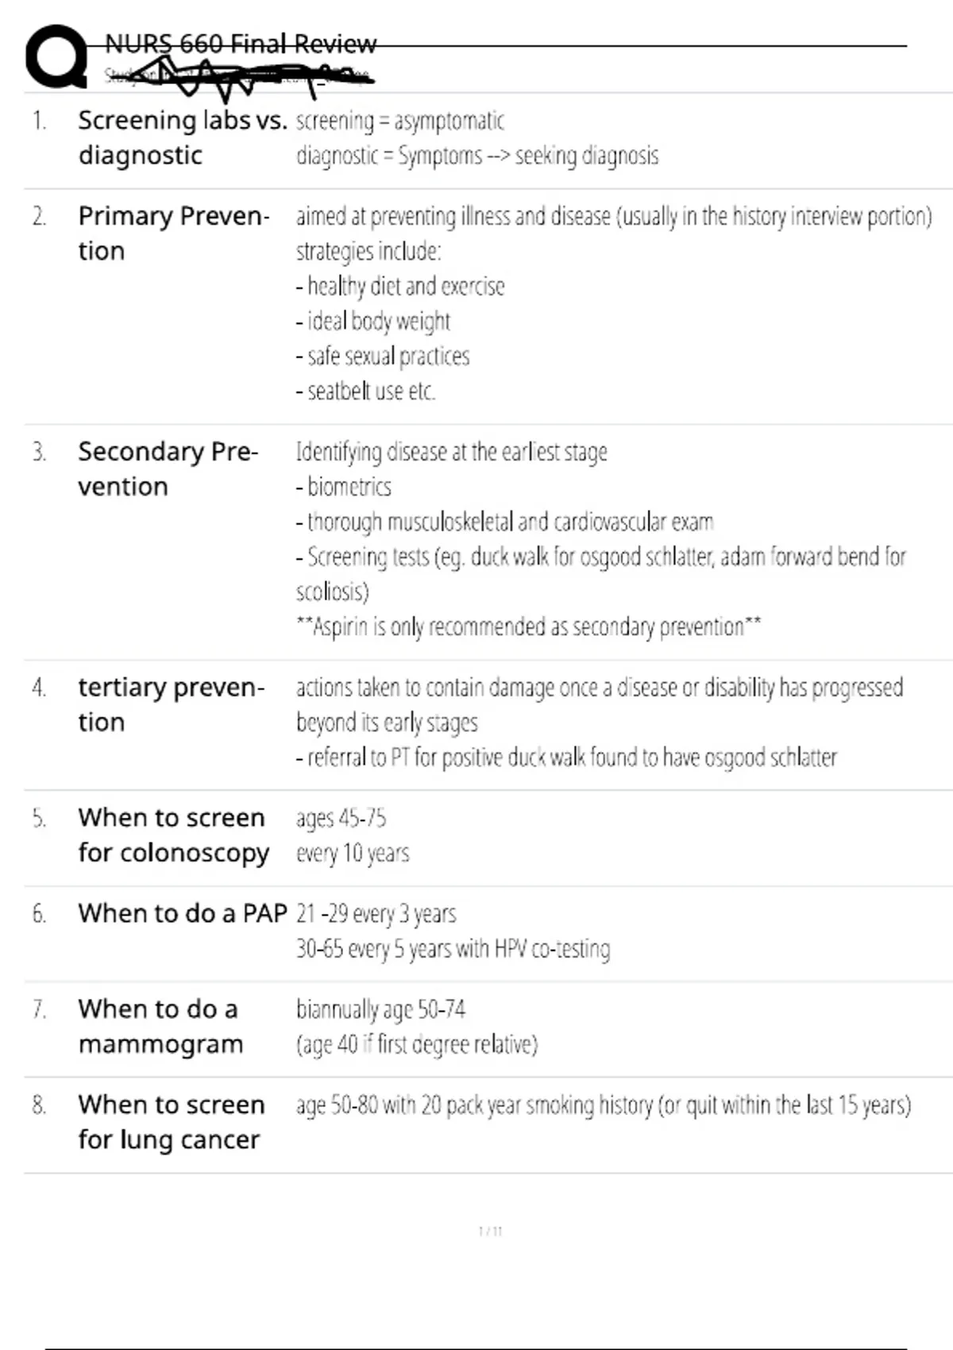The width and height of the screenshot is (953, 1350).
Task: Click the referral to PT definition line
Action: click(x=566, y=758)
